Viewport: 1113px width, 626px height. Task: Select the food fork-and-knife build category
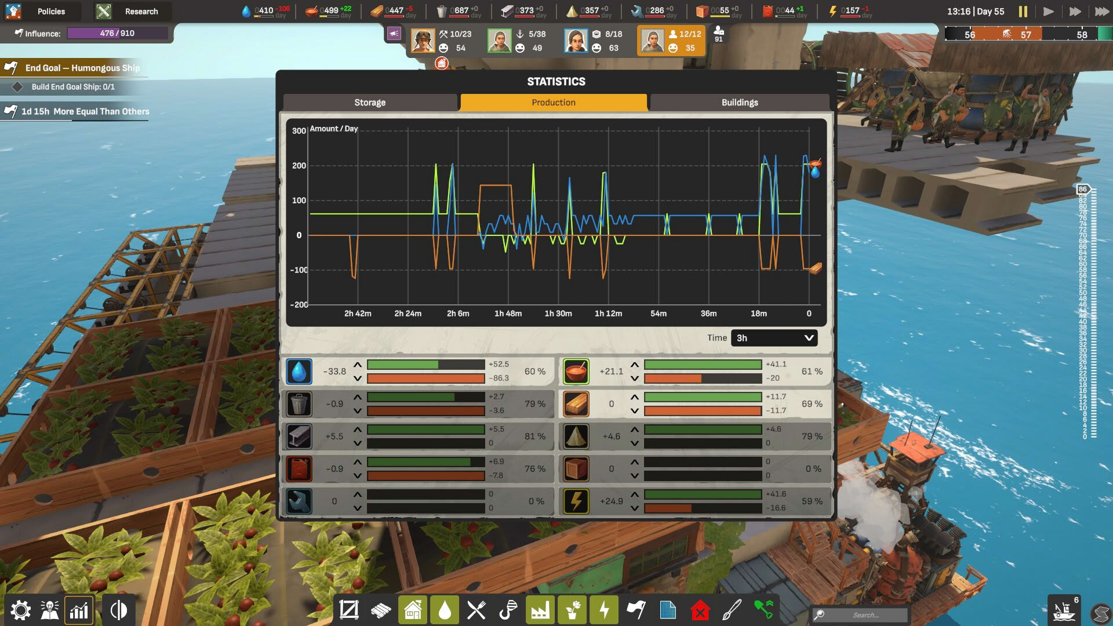[477, 610]
